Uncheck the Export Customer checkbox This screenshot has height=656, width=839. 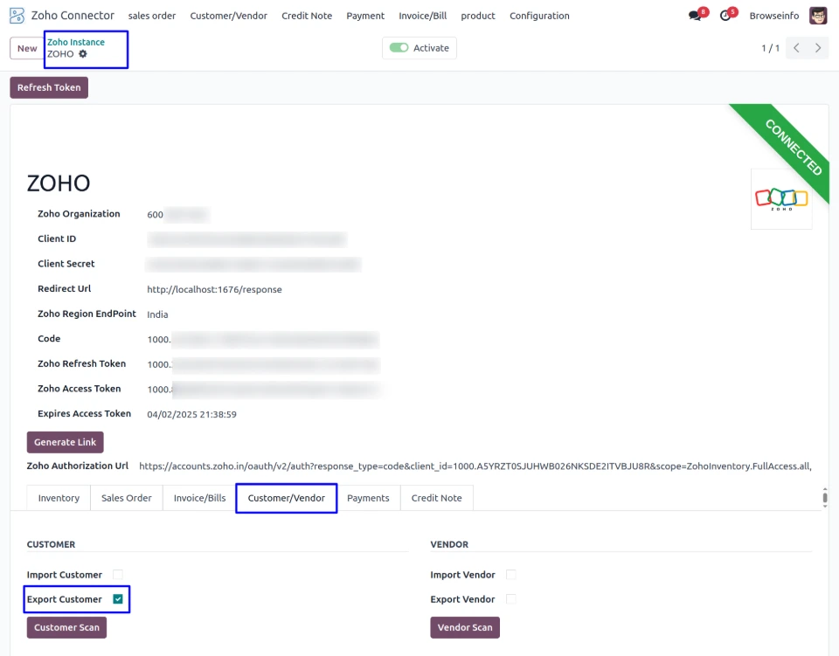point(118,599)
